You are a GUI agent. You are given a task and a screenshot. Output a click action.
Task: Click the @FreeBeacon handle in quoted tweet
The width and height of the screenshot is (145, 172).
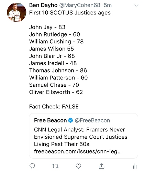(92, 120)
